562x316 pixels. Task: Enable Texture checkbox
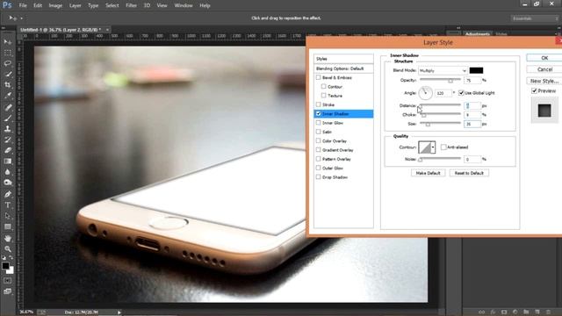click(x=324, y=96)
